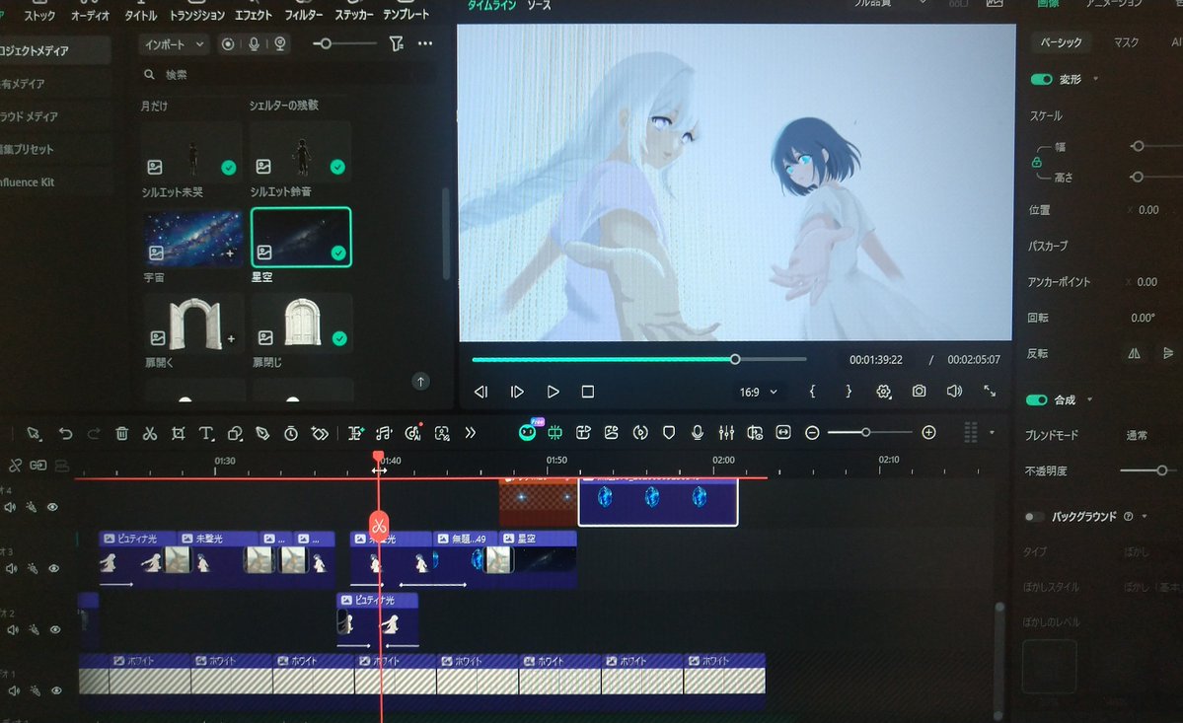1183x723 pixels.
Task: Mute track 4 speaker icon
Action: 11,507
